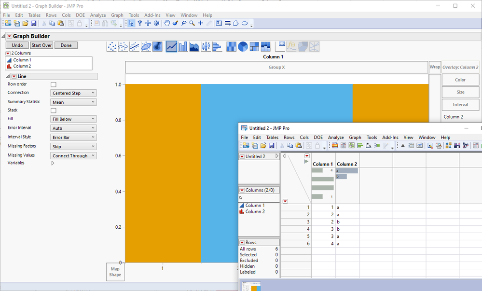Select the Histogram element icon
The height and width of the screenshot is (291, 482).
217,47
